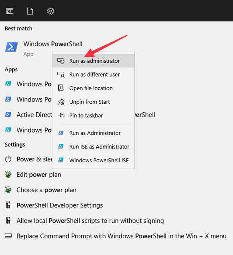Open Allow local PowerShell scripts without signing

point(90,221)
